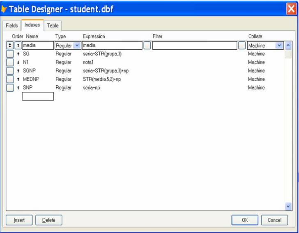Viewport: 299px width, 233px height.
Task: Click the row selector button beside SNP index
Action: pos(10,88)
